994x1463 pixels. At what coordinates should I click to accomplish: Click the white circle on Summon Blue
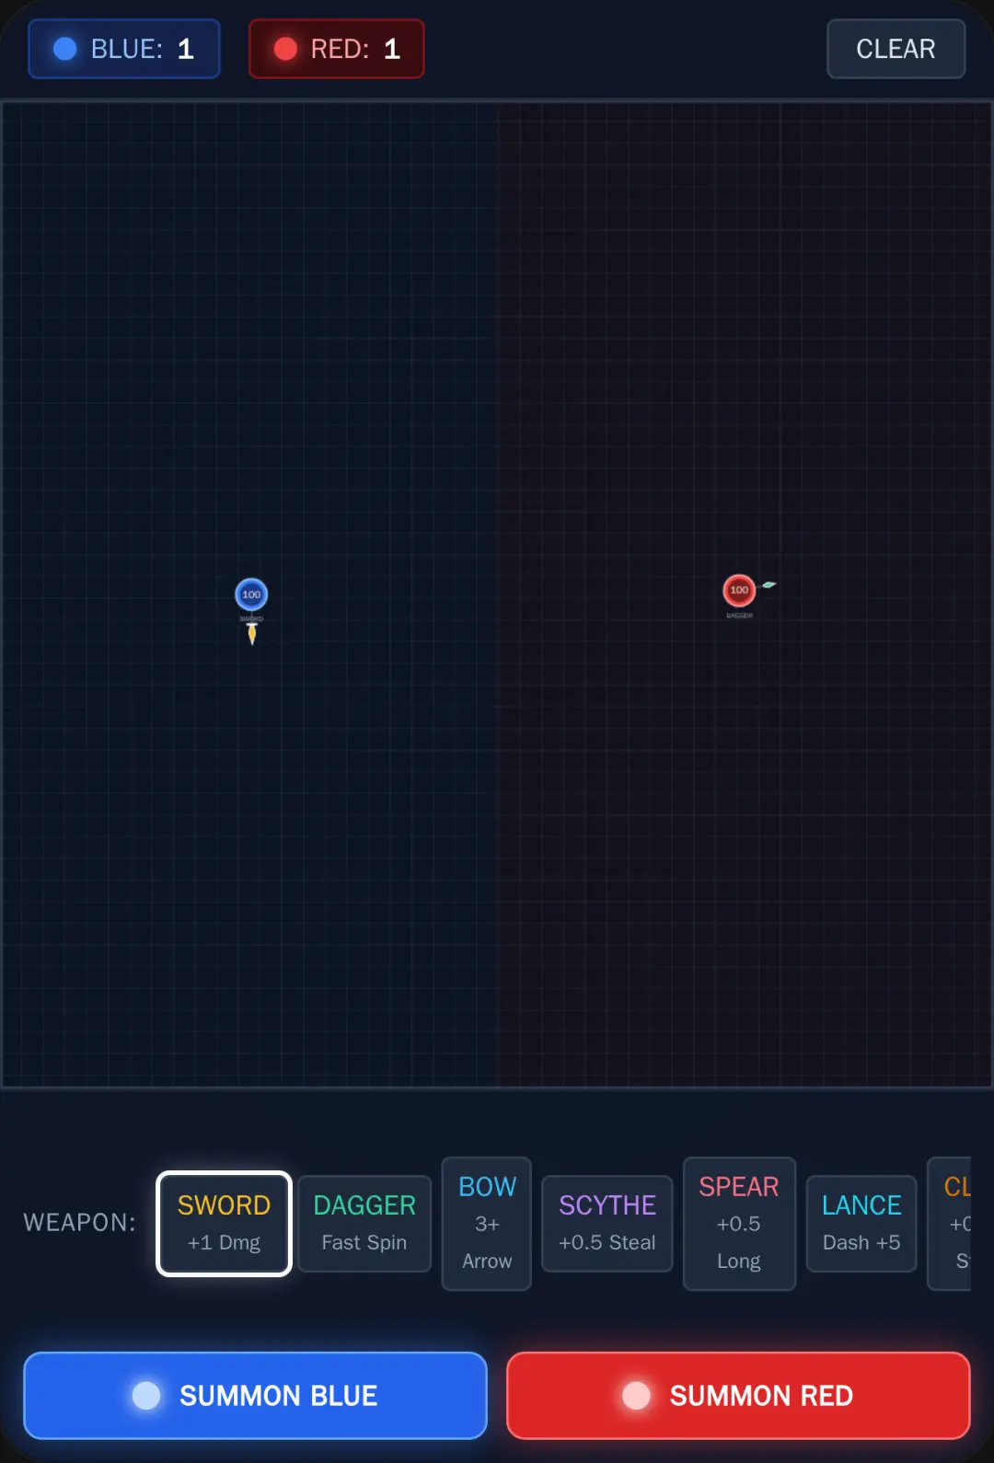[x=146, y=1395]
